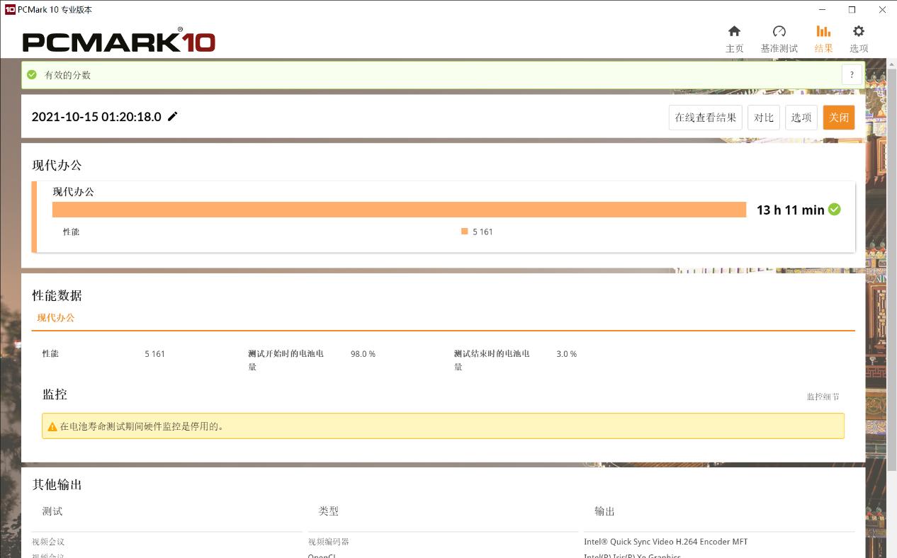The height and width of the screenshot is (558, 897).
Task: Open the 监控细节 link
Action: pyautogui.click(x=823, y=397)
